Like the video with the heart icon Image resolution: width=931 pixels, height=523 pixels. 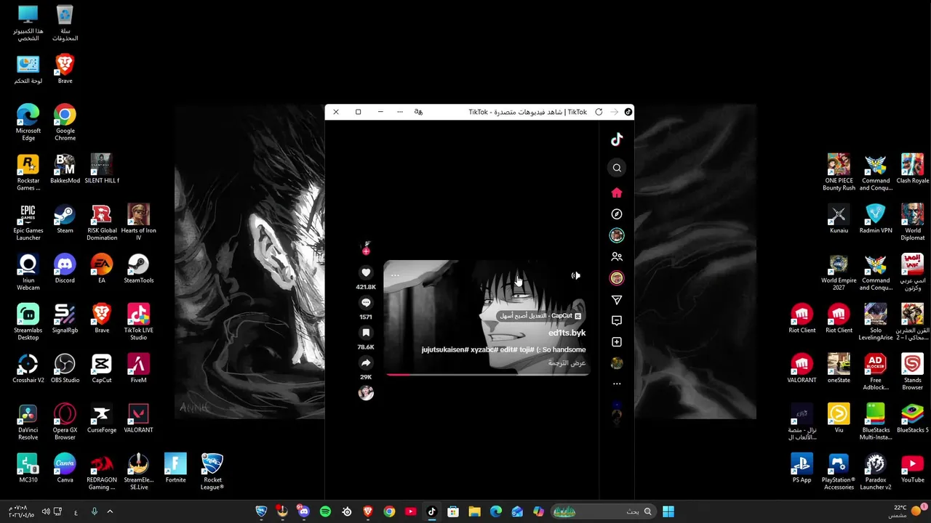click(366, 272)
